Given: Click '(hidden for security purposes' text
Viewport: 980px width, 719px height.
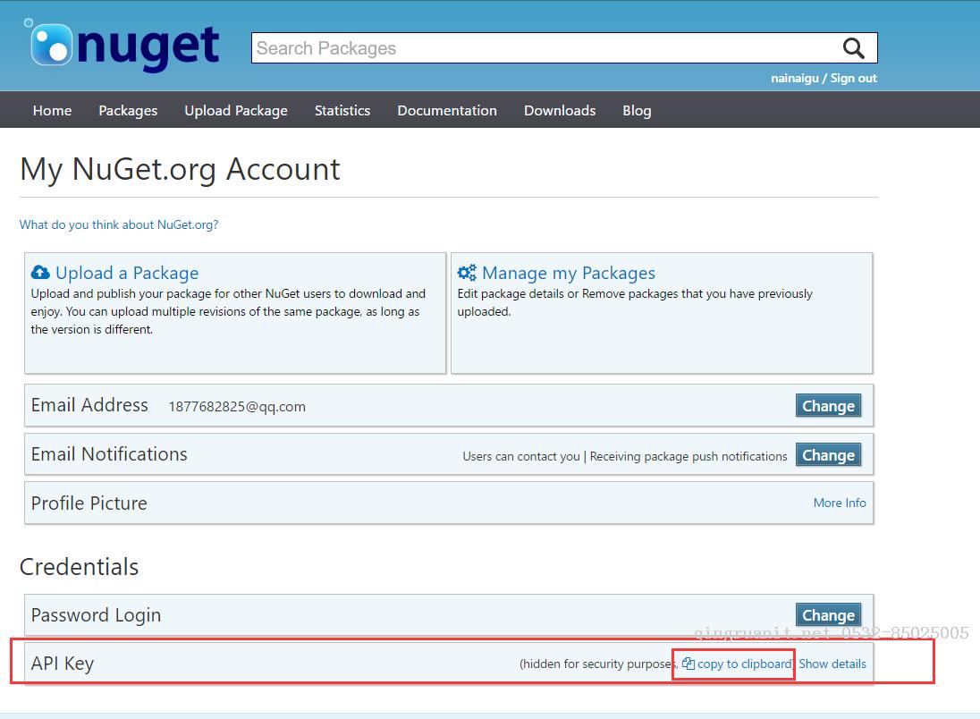Looking at the screenshot, I should point(597,664).
